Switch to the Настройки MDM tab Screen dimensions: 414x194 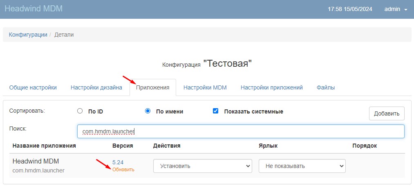pos(205,87)
